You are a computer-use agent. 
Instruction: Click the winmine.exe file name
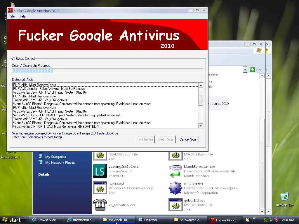tap(194, 183)
